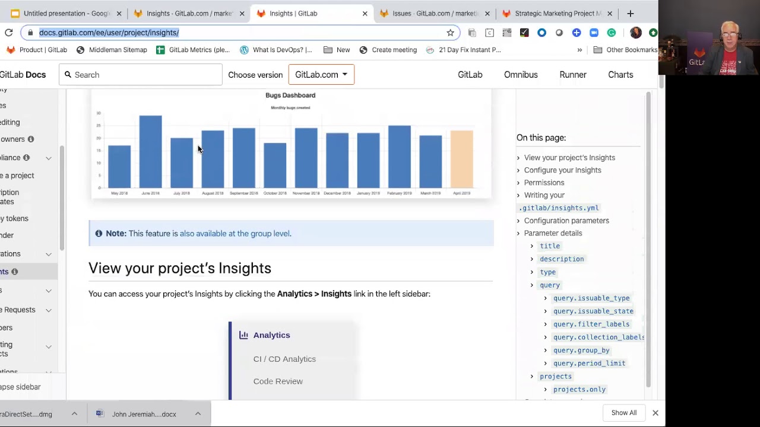The image size is (760, 427).
Task: Click the GitLab Docs logo text
Action: [23, 75]
